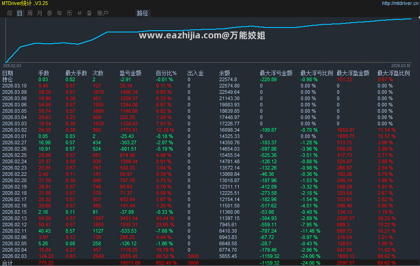Select the 2026.02.04 date row

tap(14, 250)
